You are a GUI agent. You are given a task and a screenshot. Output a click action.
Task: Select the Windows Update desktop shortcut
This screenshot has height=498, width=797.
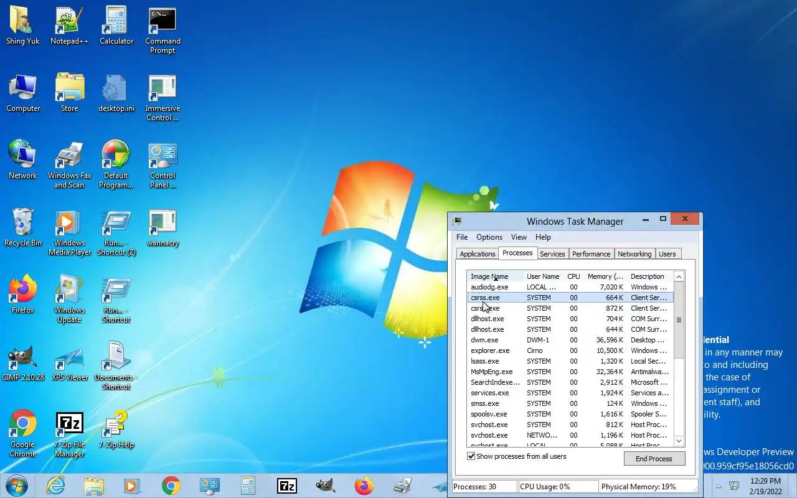point(69,299)
